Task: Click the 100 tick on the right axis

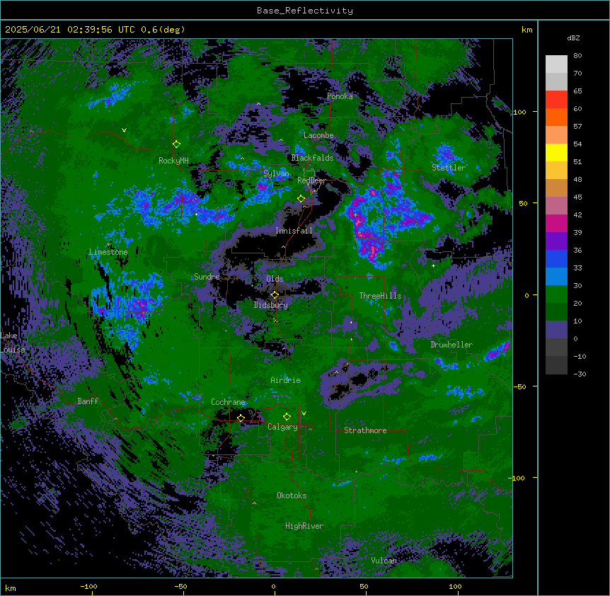Action: 519,112
